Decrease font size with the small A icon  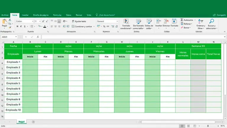[47, 21]
